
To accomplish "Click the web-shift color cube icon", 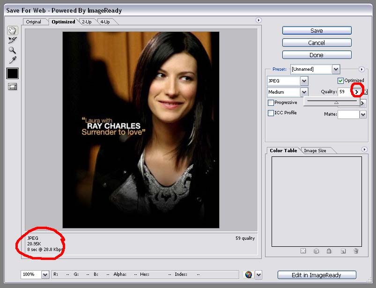I will 316,251.
